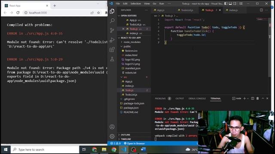Split the editor to the right

click(261, 10)
